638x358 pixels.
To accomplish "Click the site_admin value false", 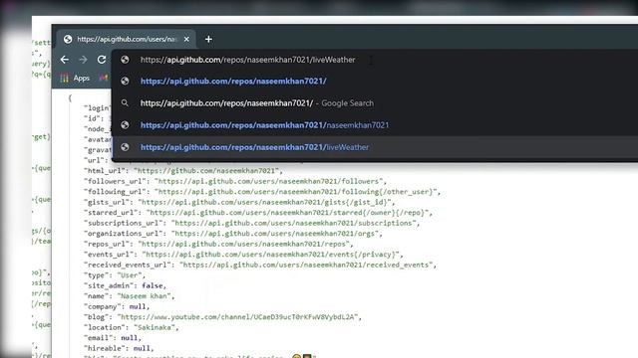I will click(153, 285).
